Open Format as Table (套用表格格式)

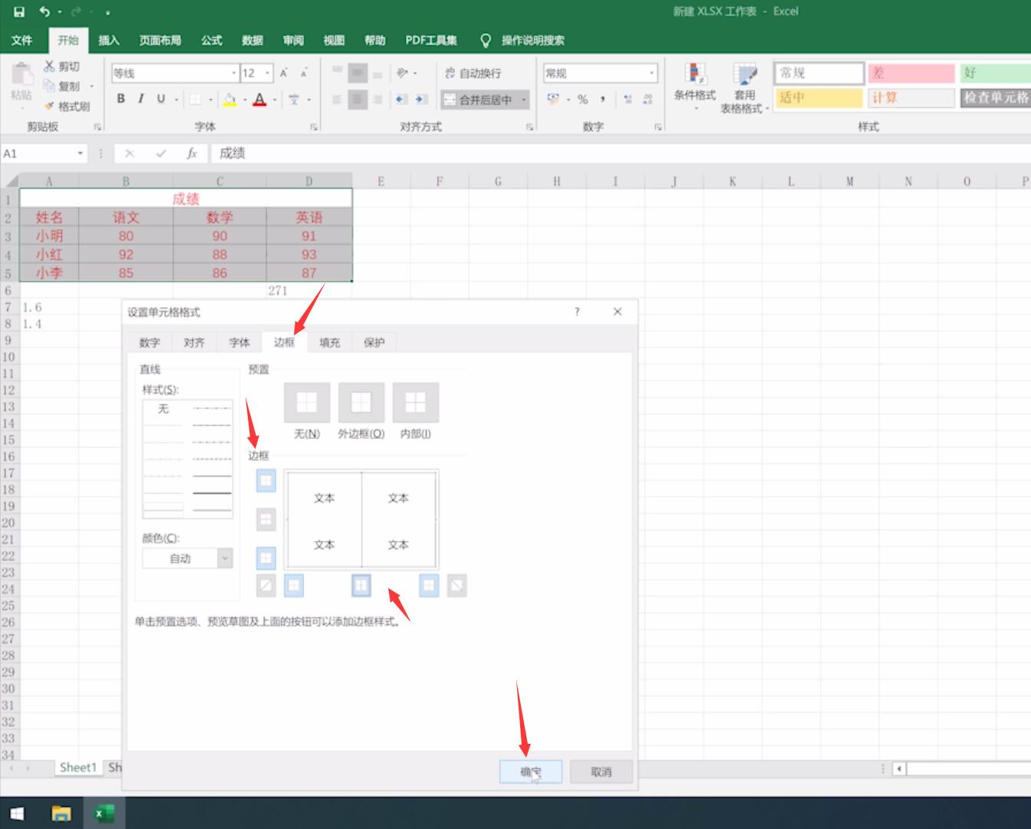pos(744,88)
